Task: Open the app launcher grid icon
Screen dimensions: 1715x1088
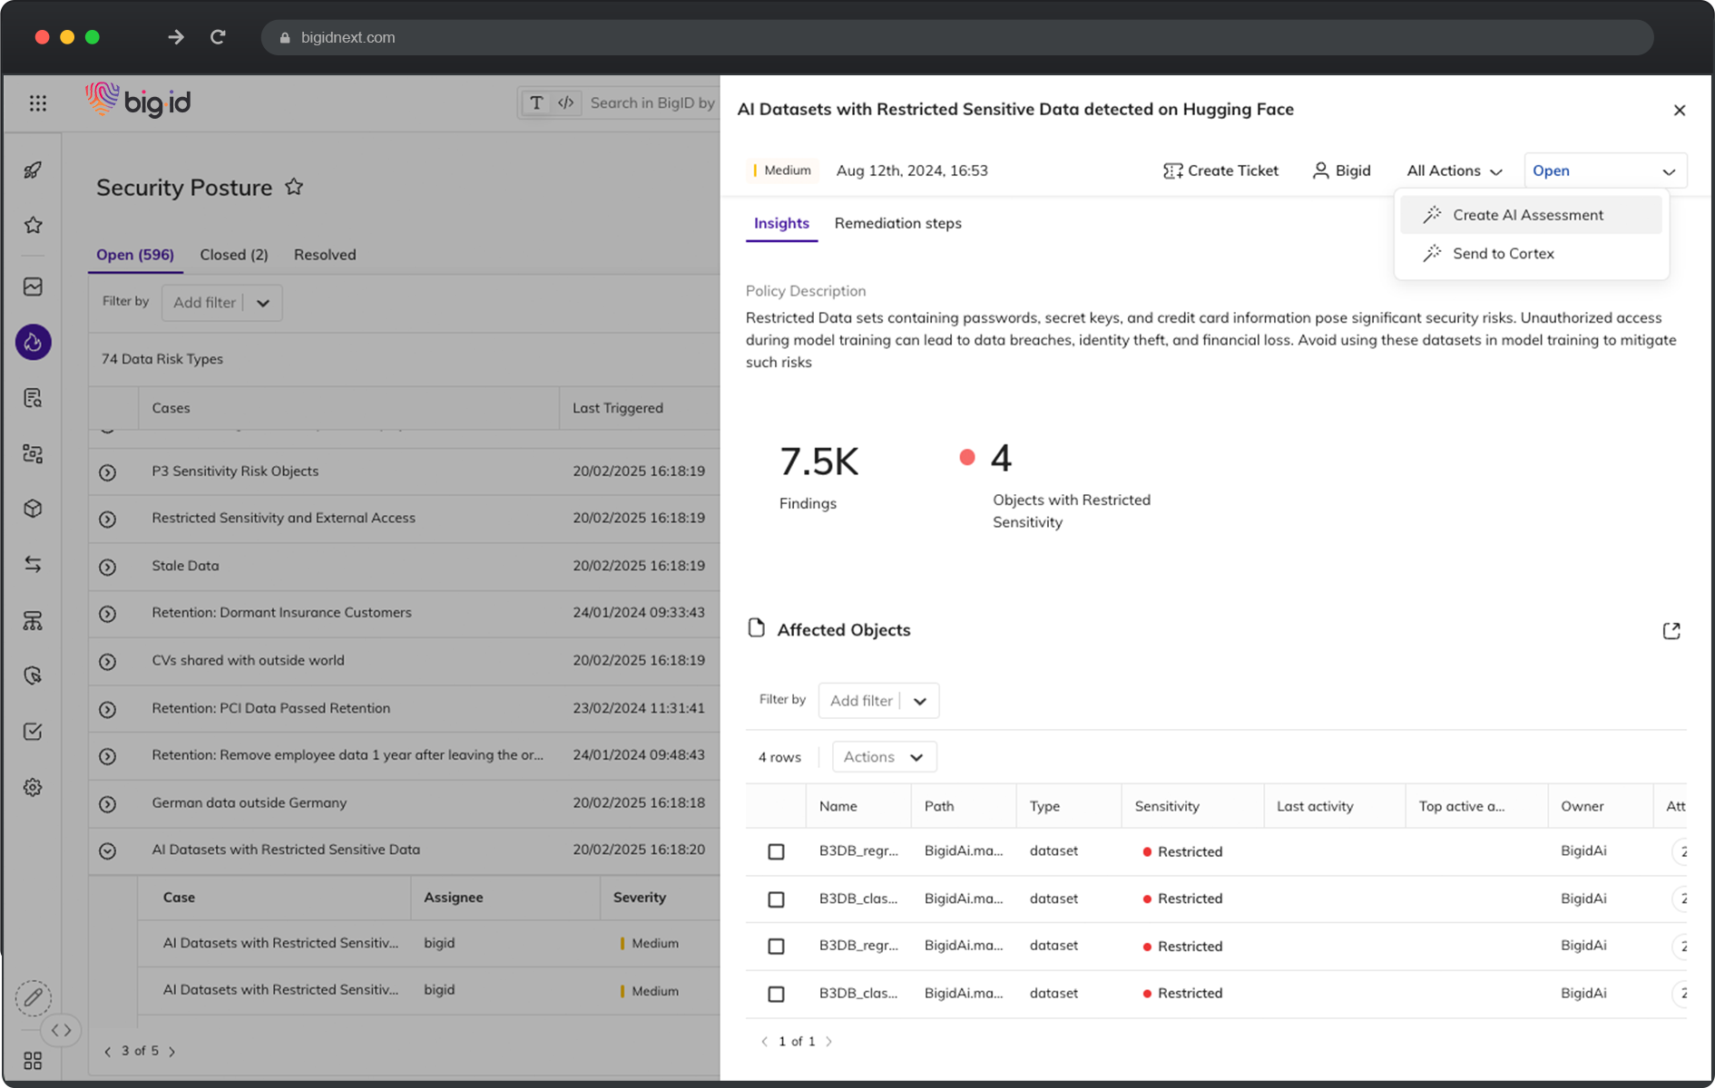Action: [37, 102]
